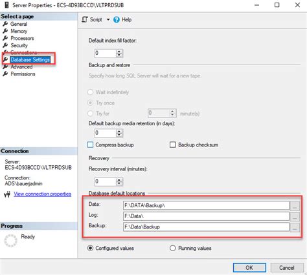
Task: Select the Database Settings page
Action: pyautogui.click(x=30, y=59)
